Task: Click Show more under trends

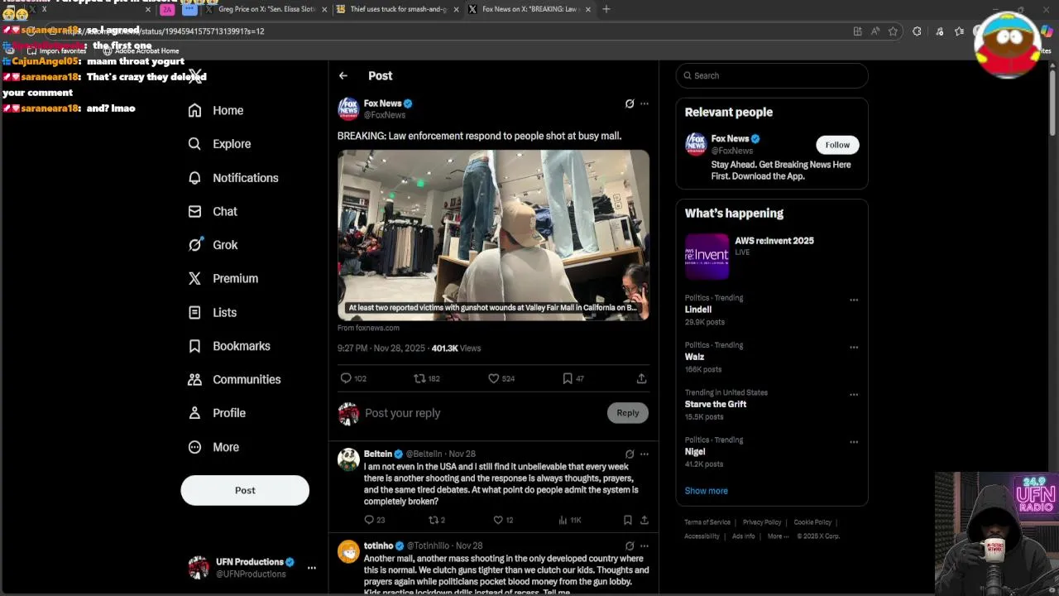Action: point(706,491)
